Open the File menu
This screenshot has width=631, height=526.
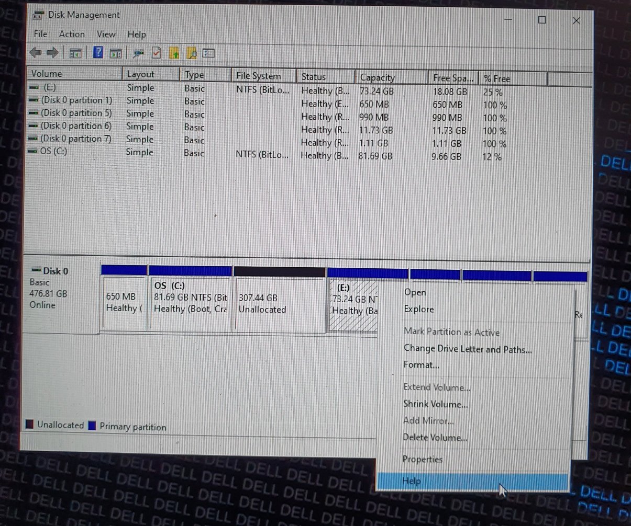pos(40,34)
